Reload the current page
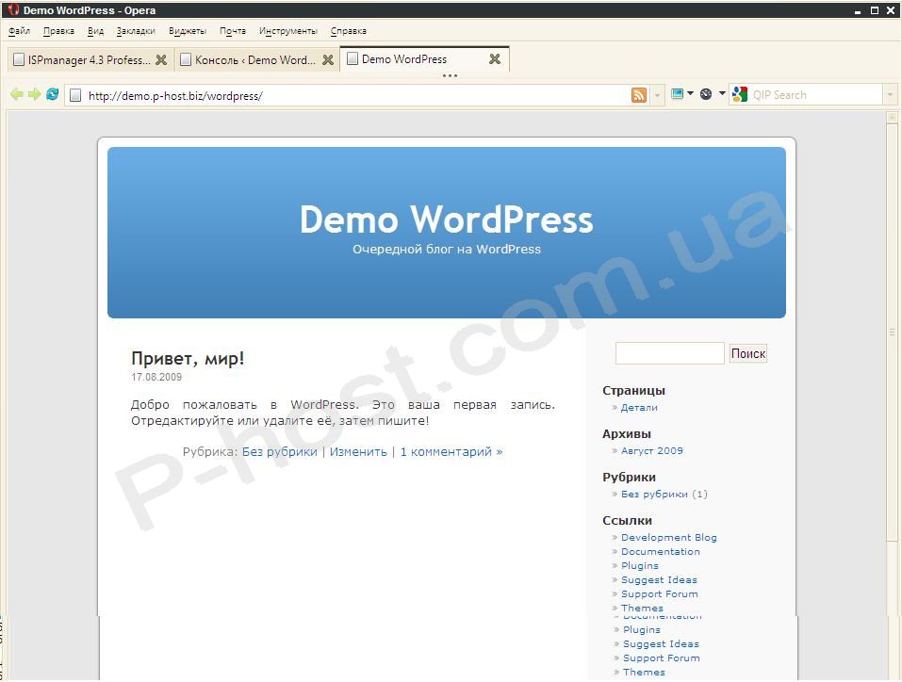This screenshot has height=682, width=902. point(53,94)
